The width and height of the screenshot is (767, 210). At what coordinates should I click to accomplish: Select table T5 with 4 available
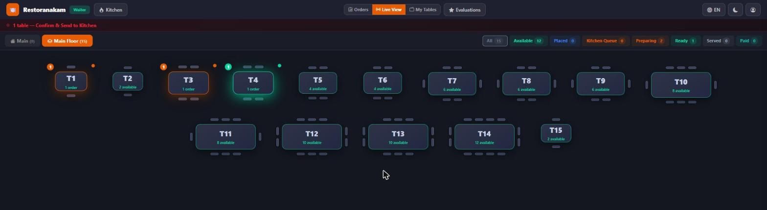point(317,83)
